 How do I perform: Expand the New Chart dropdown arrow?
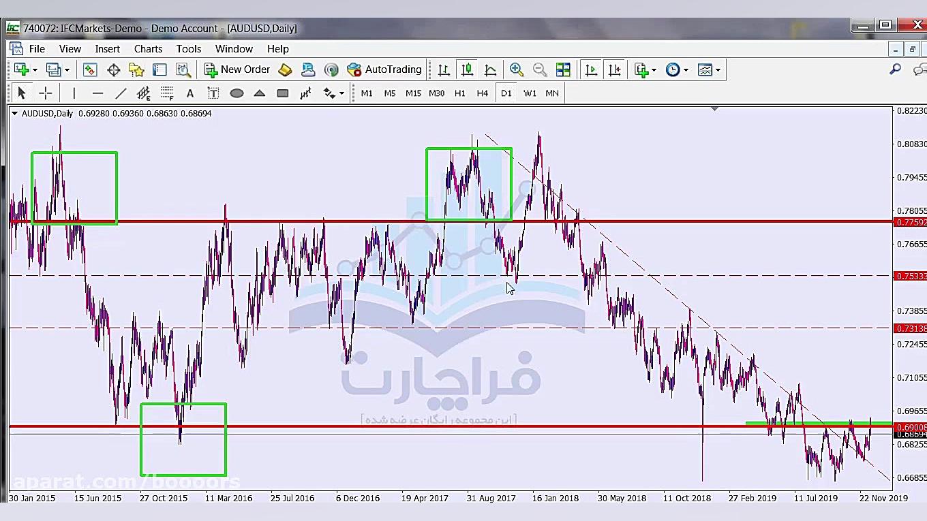click(35, 70)
